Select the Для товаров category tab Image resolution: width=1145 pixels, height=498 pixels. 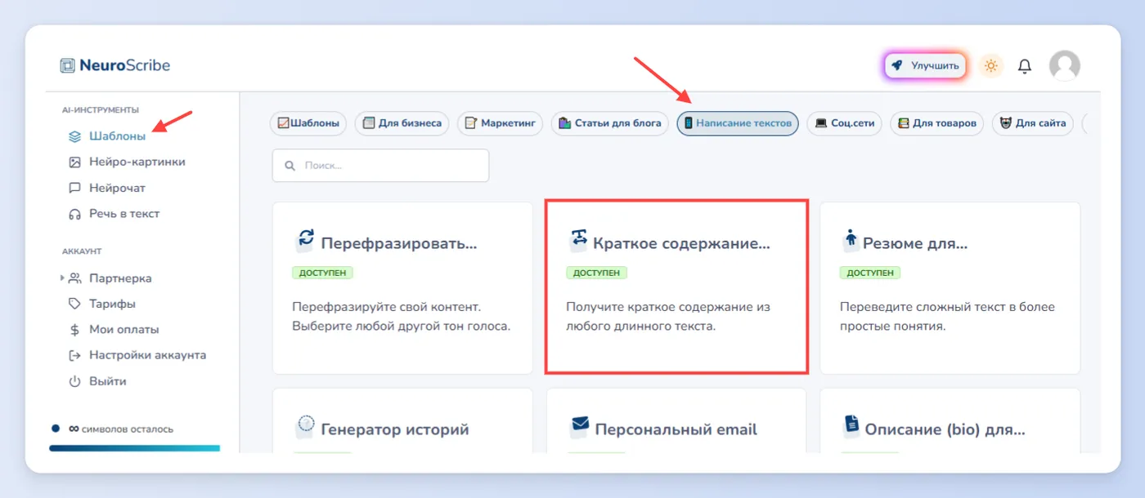tap(936, 123)
